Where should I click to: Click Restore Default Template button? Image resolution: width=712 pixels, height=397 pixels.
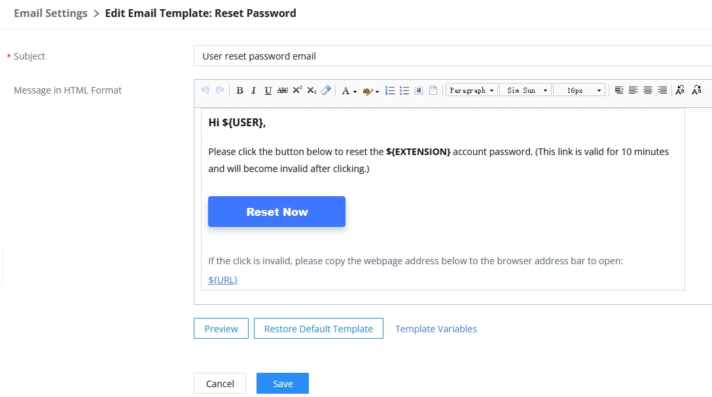318,328
